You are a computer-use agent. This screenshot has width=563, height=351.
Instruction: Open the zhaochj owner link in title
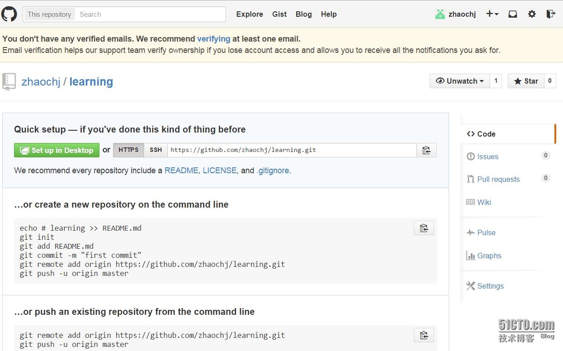click(41, 82)
